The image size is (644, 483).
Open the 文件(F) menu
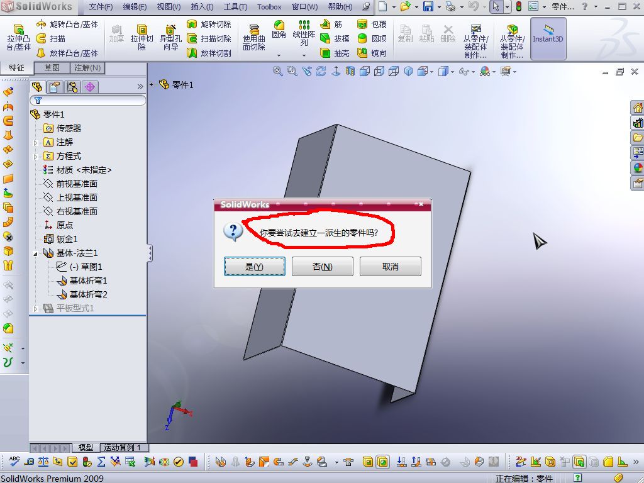coord(101,7)
